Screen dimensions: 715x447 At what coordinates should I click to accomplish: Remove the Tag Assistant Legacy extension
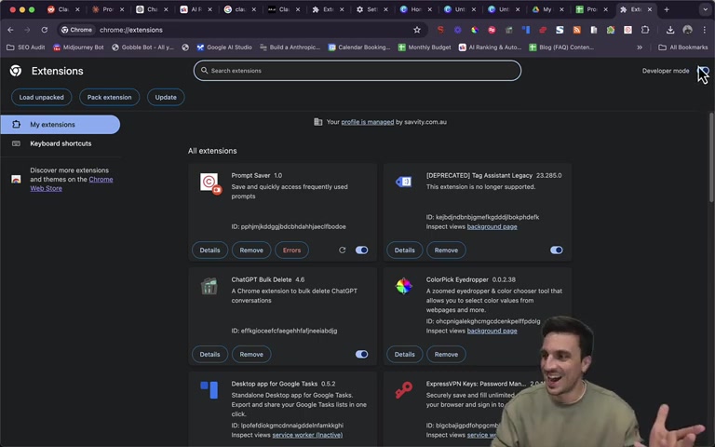coord(446,250)
